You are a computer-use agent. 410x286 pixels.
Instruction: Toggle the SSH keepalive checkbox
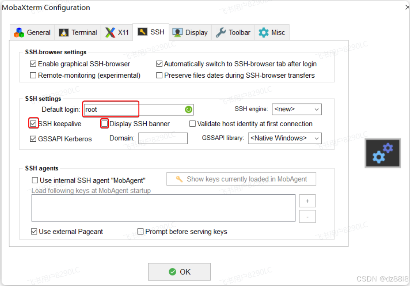[33, 123]
